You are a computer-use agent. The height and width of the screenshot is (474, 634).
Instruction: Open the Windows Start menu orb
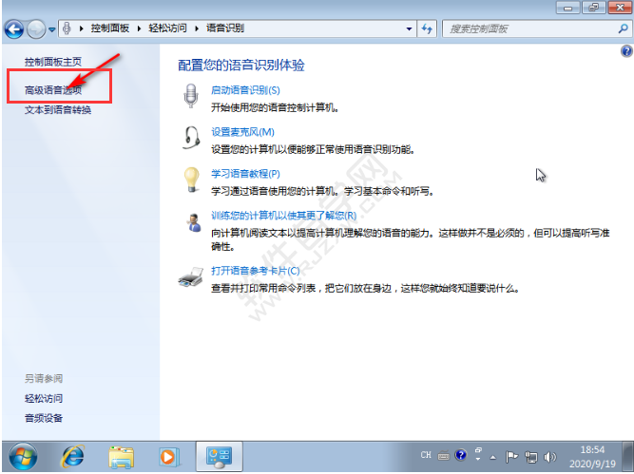point(23,457)
